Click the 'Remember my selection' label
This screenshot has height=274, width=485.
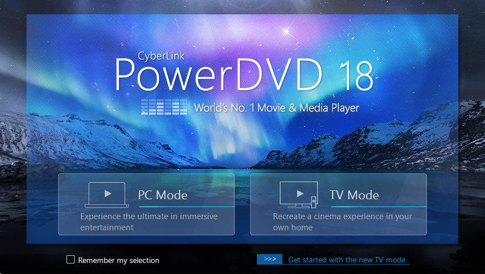click(119, 260)
